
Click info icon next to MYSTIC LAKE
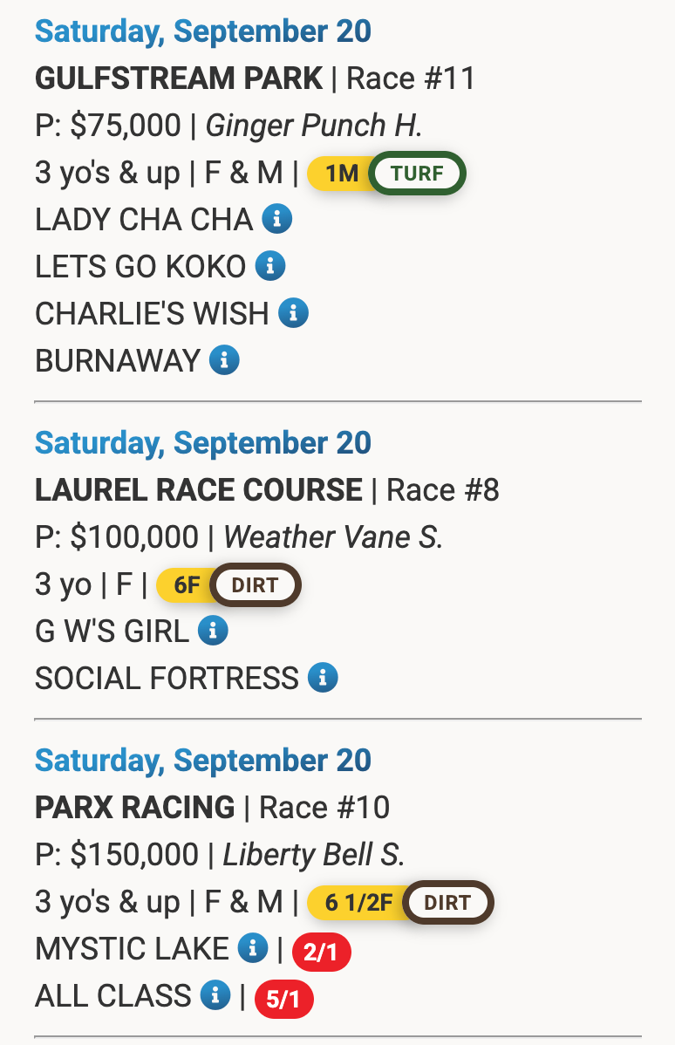point(253,947)
